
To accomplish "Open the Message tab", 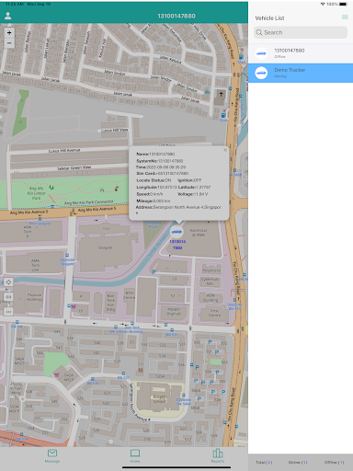I will coord(52,455).
